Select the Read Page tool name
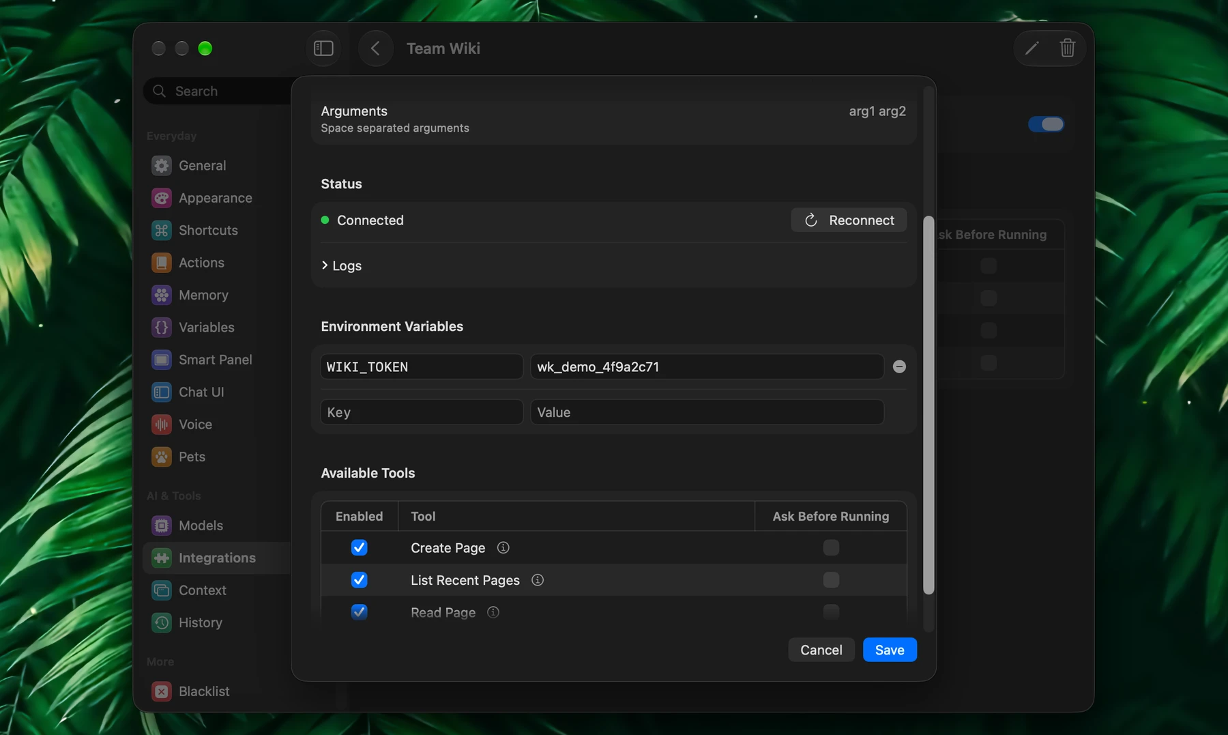 click(443, 612)
